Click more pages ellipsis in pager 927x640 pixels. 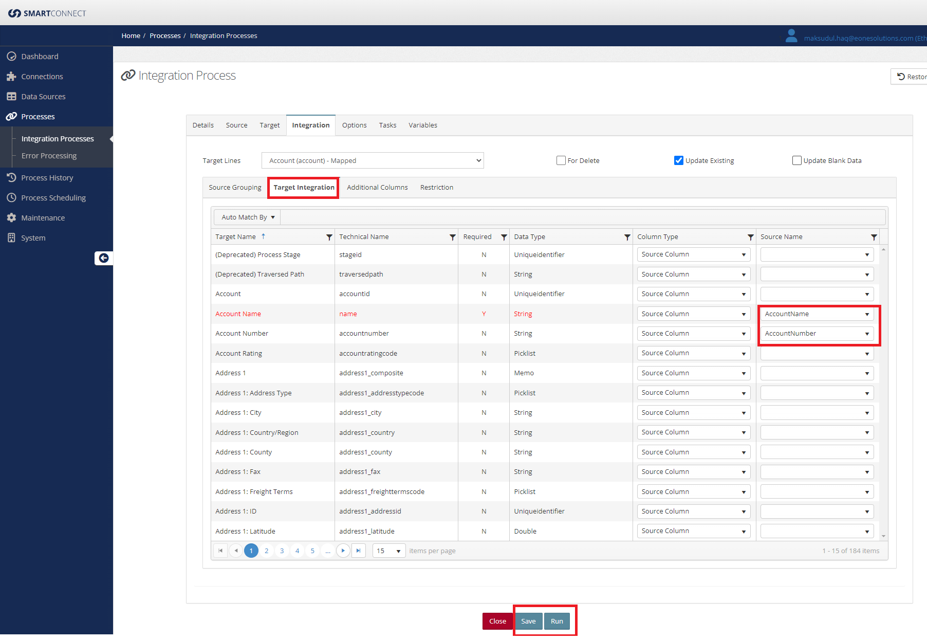(x=328, y=551)
